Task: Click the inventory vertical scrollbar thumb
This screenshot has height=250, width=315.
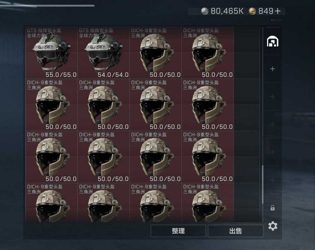Action: pyautogui.click(x=262, y=184)
